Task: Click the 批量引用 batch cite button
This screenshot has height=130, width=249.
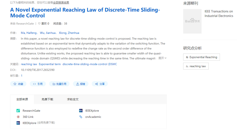Action: pos(59,84)
